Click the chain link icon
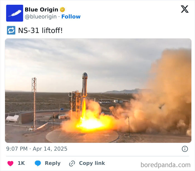This screenshot has height=171, width=195. pyautogui.click(x=72, y=163)
